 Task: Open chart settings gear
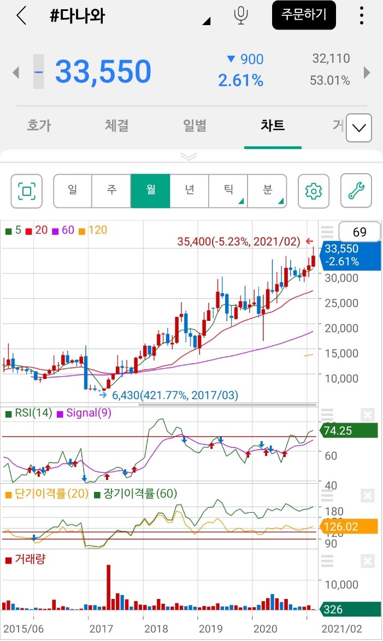pos(314,191)
